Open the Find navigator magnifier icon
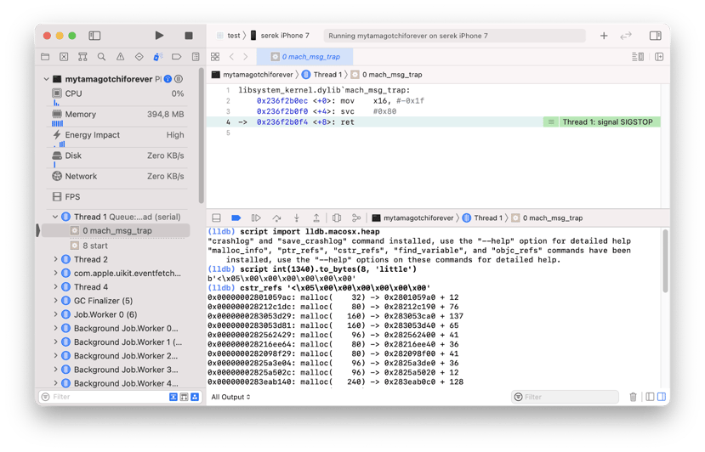The width and height of the screenshot is (705, 452). [x=101, y=57]
